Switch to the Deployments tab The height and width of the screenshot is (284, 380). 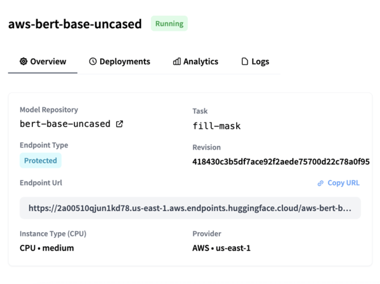tap(119, 62)
